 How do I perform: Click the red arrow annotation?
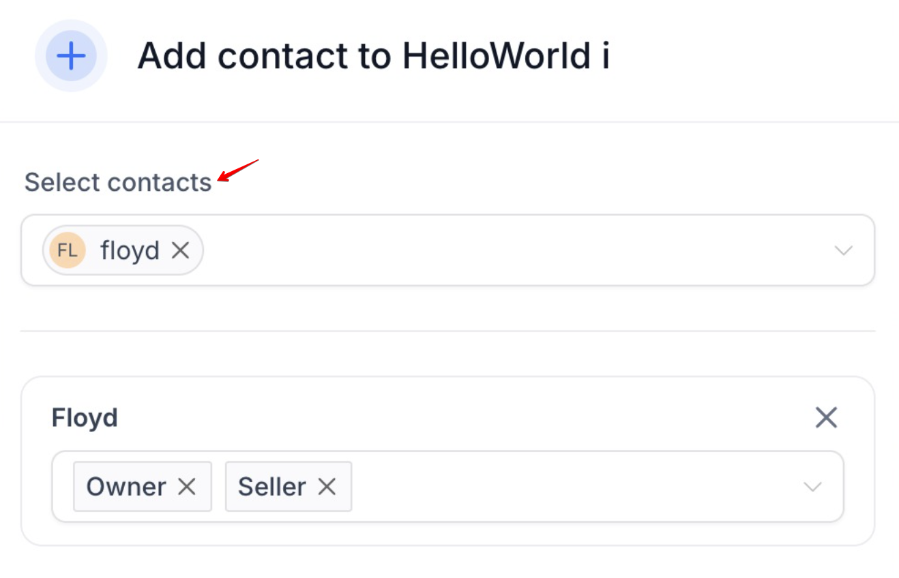click(x=237, y=170)
